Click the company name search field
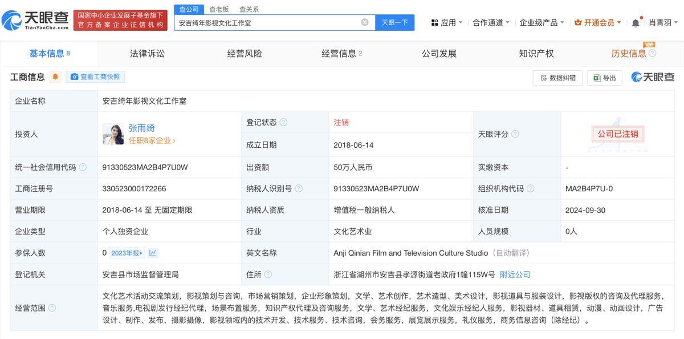Image resolution: width=684 pixels, height=339 pixels. 268,23
